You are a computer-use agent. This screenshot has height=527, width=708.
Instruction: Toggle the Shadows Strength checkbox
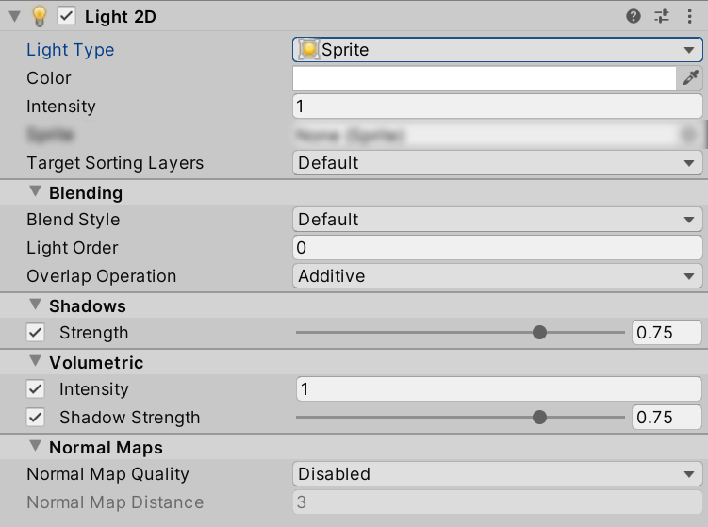(x=35, y=333)
